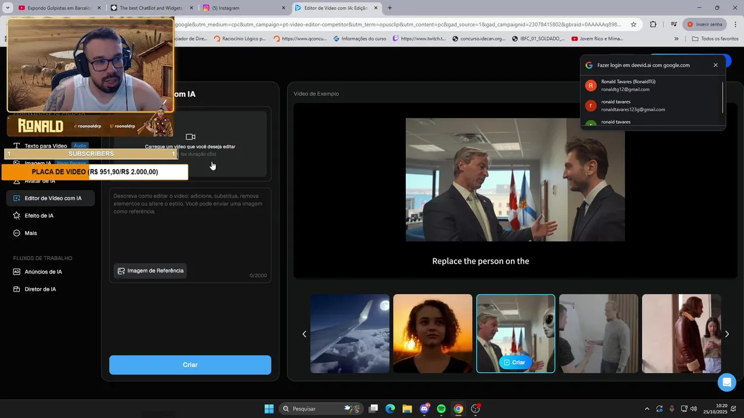Image resolution: width=744 pixels, height=418 pixels.
Task: Click the Diretor de IA clapperboard icon
Action: 16,289
